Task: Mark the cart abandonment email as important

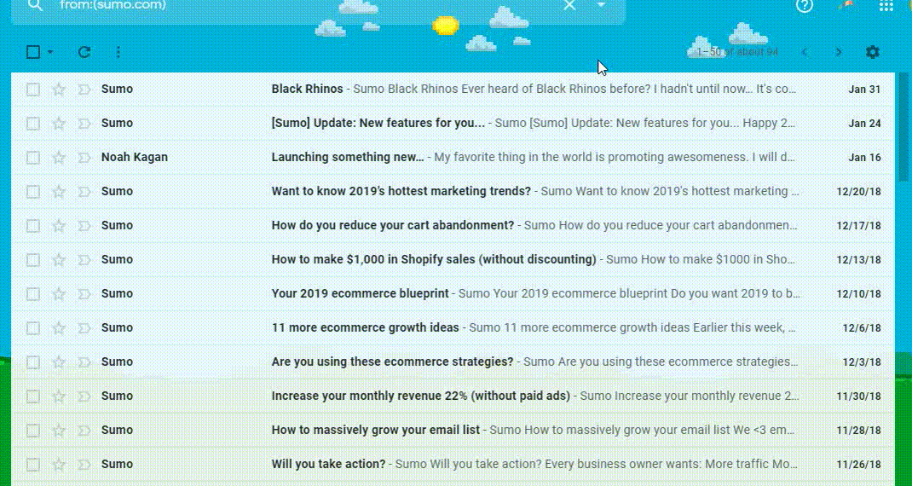Action: pyautogui.click(x=84, y=225)
